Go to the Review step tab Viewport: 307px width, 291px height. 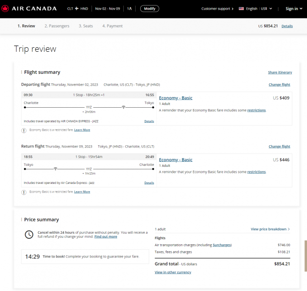tap(26, 26)
